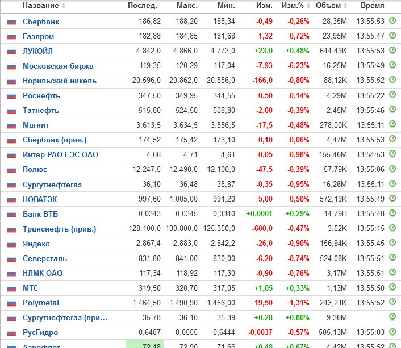The image size is (401, 348).
Task: Click the clock icon in Полюс row
Action: point(392,169)
